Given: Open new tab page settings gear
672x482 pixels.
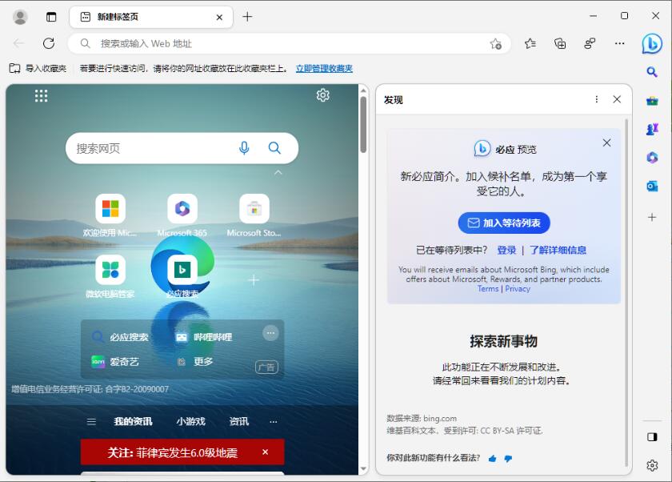Looking at the screenshot, I should click(322, 94).
